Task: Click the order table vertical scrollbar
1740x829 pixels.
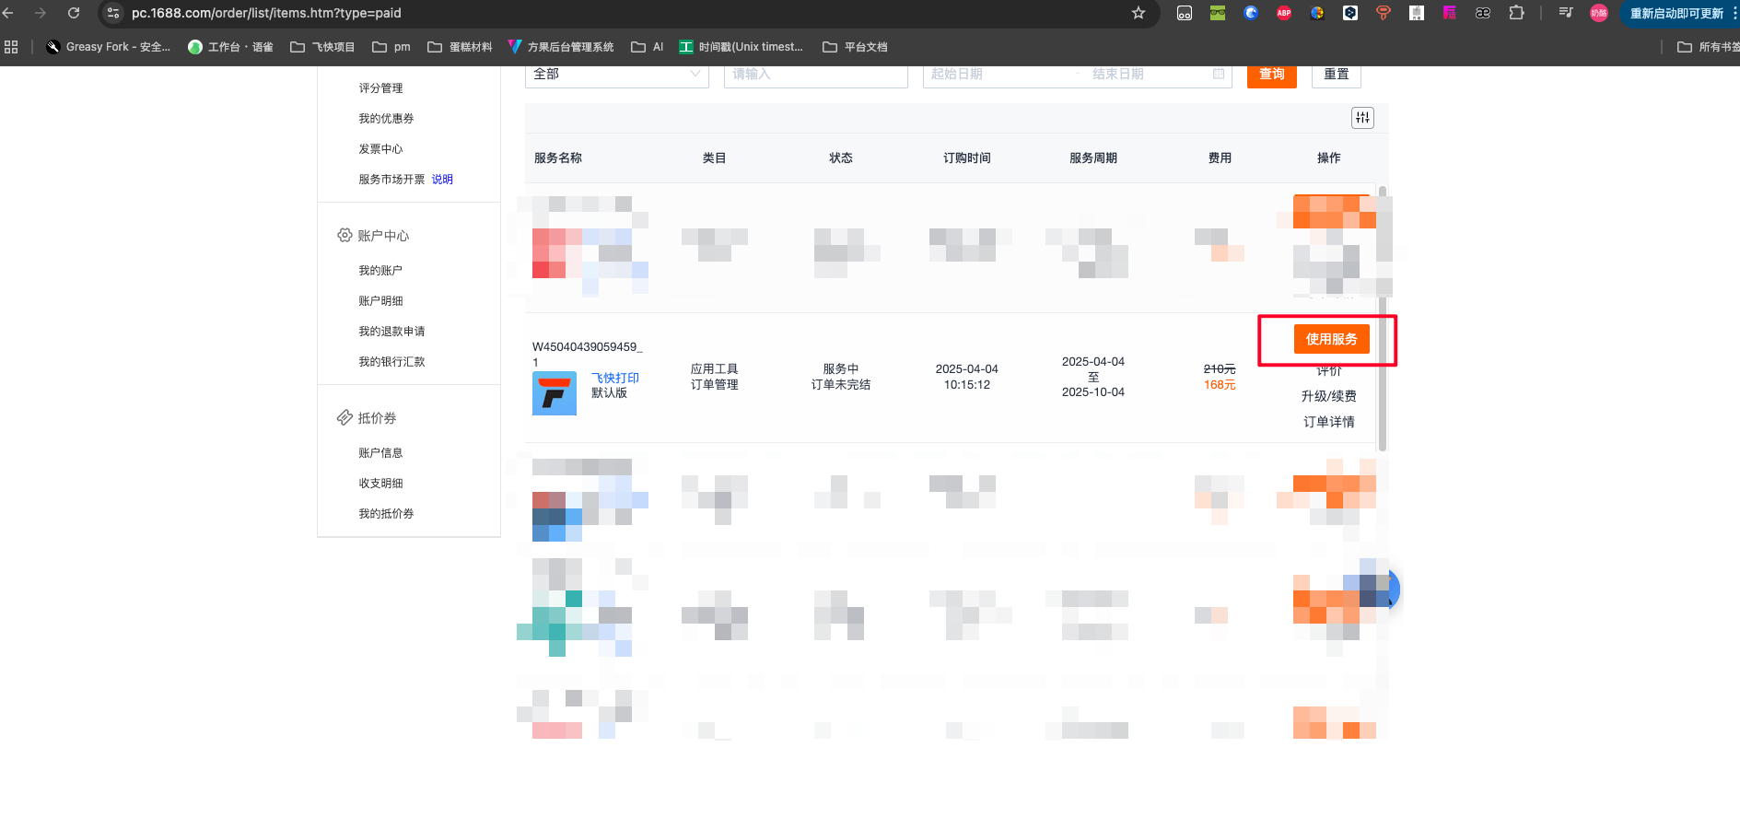Action: click(x=1383, y=319)
